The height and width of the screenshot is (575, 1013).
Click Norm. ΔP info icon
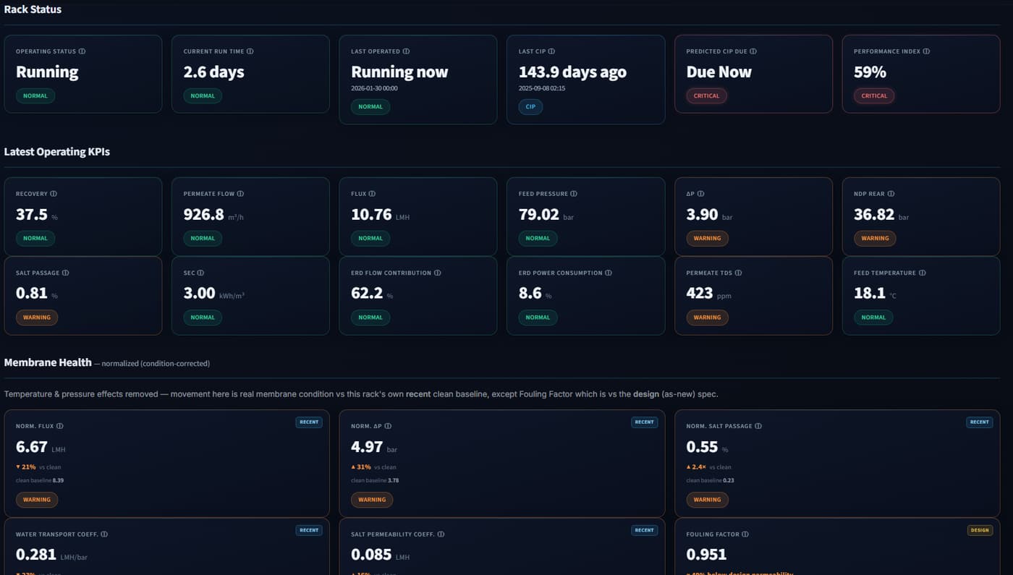click(x=388, y=426)
